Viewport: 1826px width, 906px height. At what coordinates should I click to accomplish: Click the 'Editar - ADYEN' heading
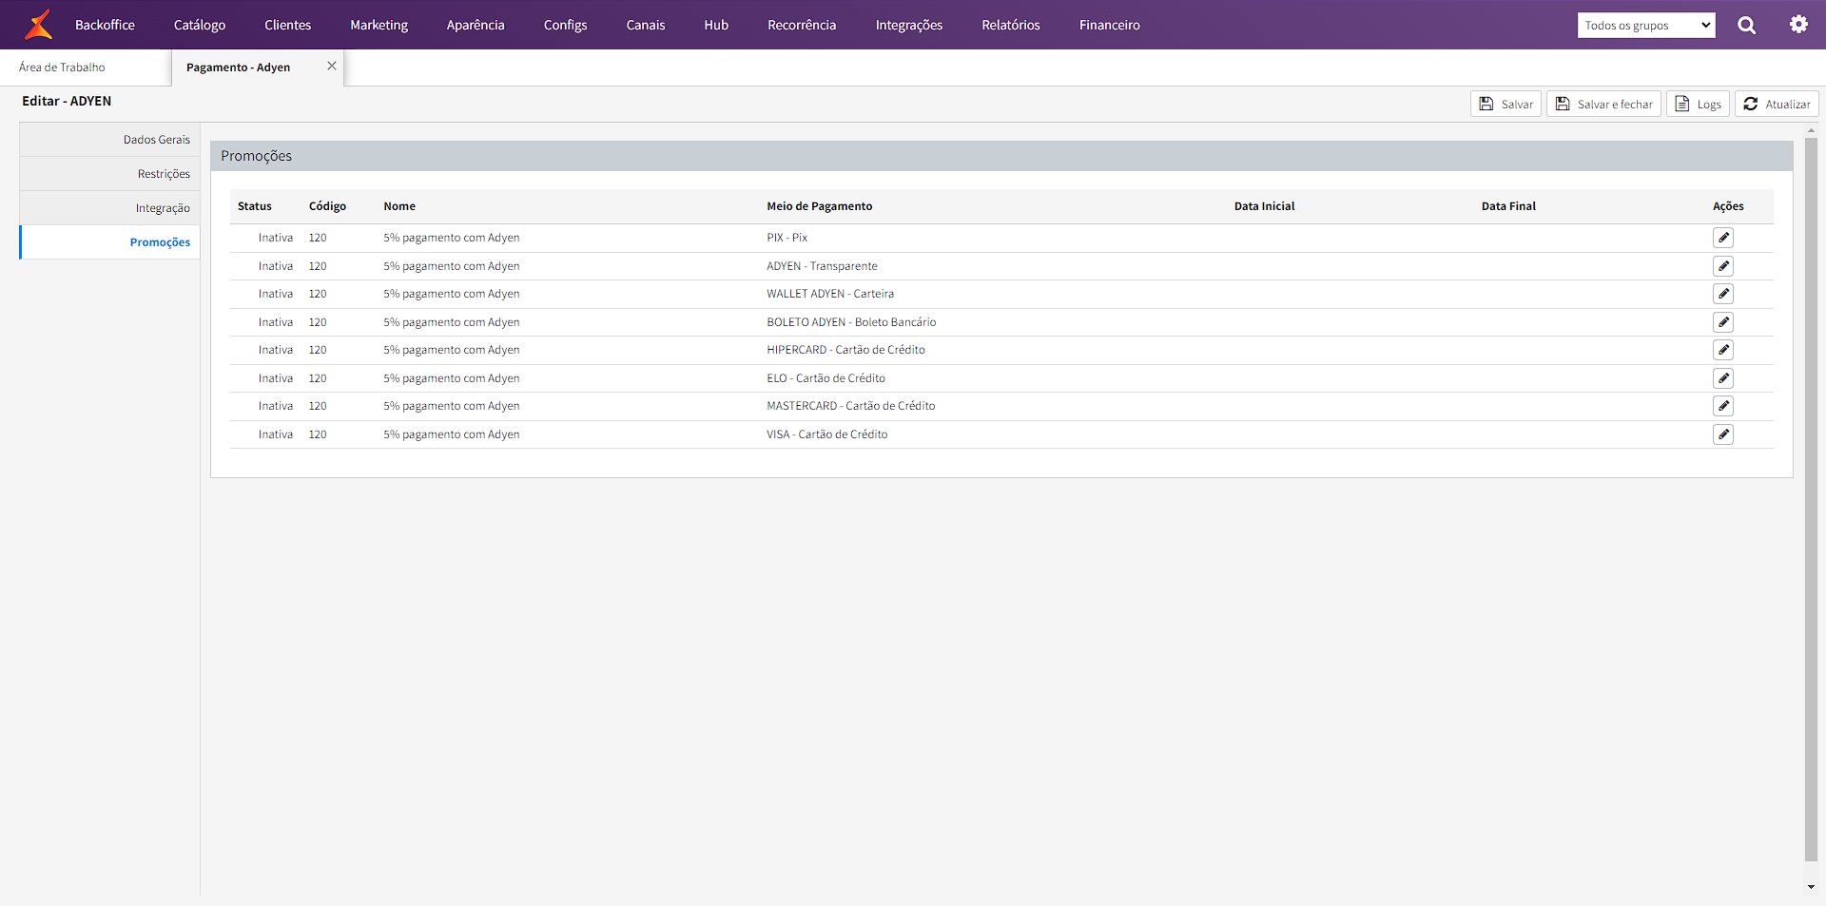[x=67, y=101]
